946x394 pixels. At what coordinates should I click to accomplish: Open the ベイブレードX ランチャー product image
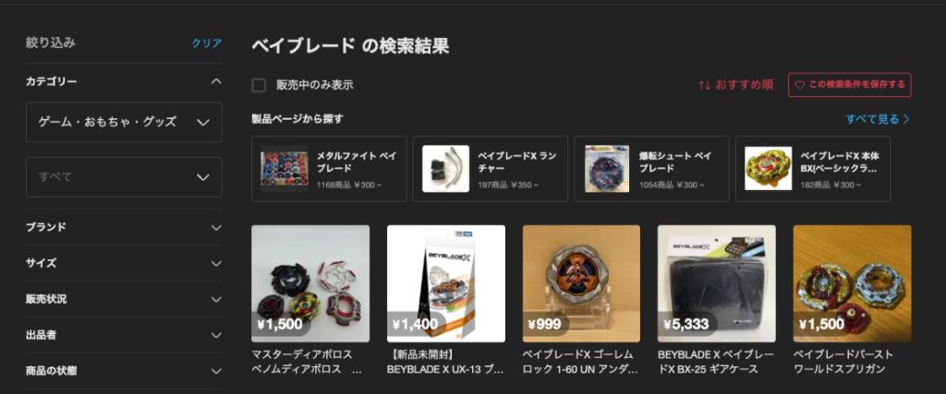click(x=446, y=169)
